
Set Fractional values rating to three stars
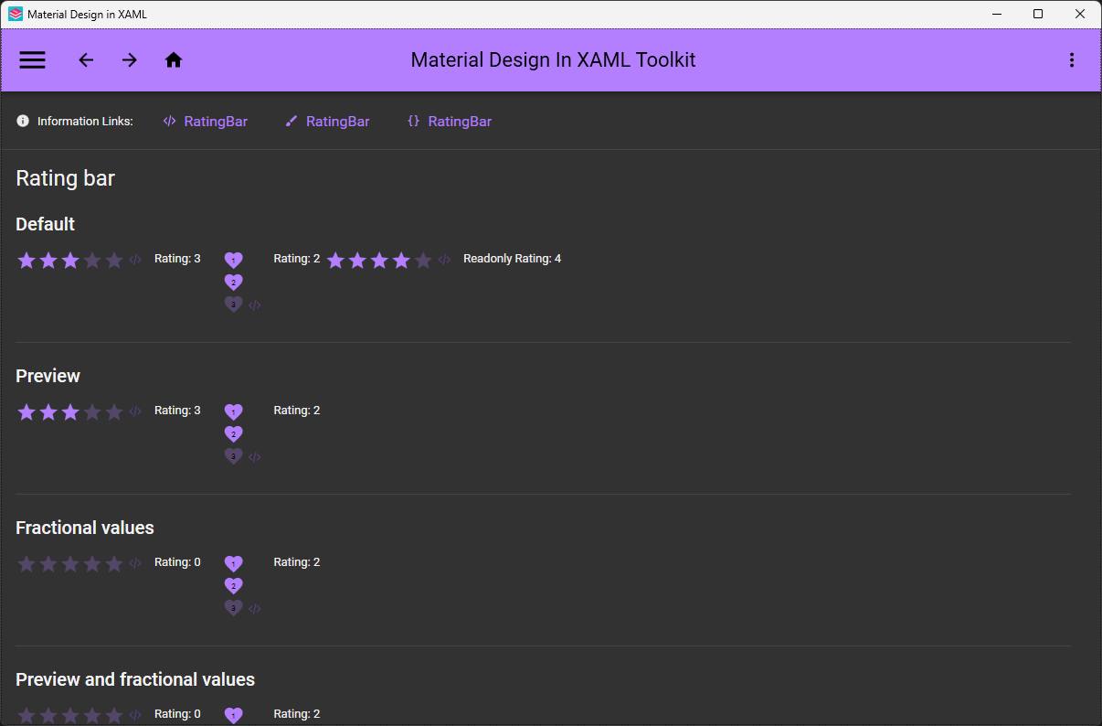(x=70, y=564)
